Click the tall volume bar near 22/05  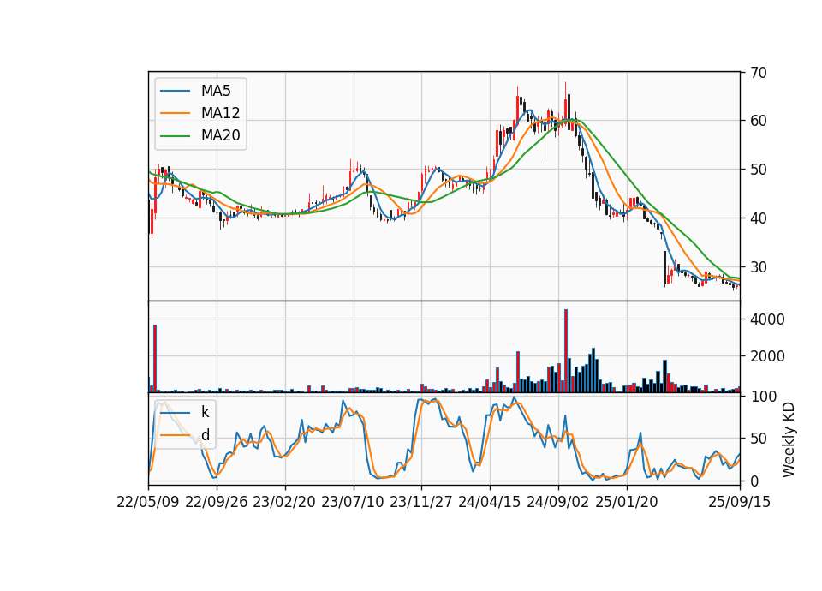pos(155,359)
